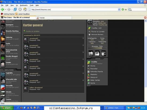Image resolution: width=147 pixels, height=110 pixels.
Task: Open the address bar history dropdown
Action: pyautogui.click(x=119, y=9)
